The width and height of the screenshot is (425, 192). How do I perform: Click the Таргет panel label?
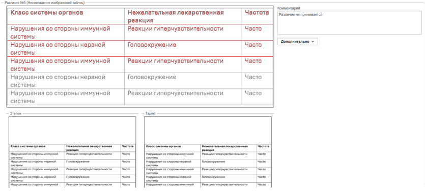[x=151, y=113]
